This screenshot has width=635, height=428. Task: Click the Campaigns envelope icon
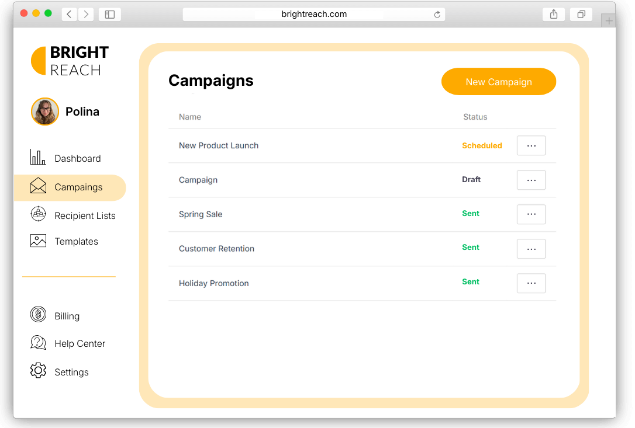(x=37, y=187)
